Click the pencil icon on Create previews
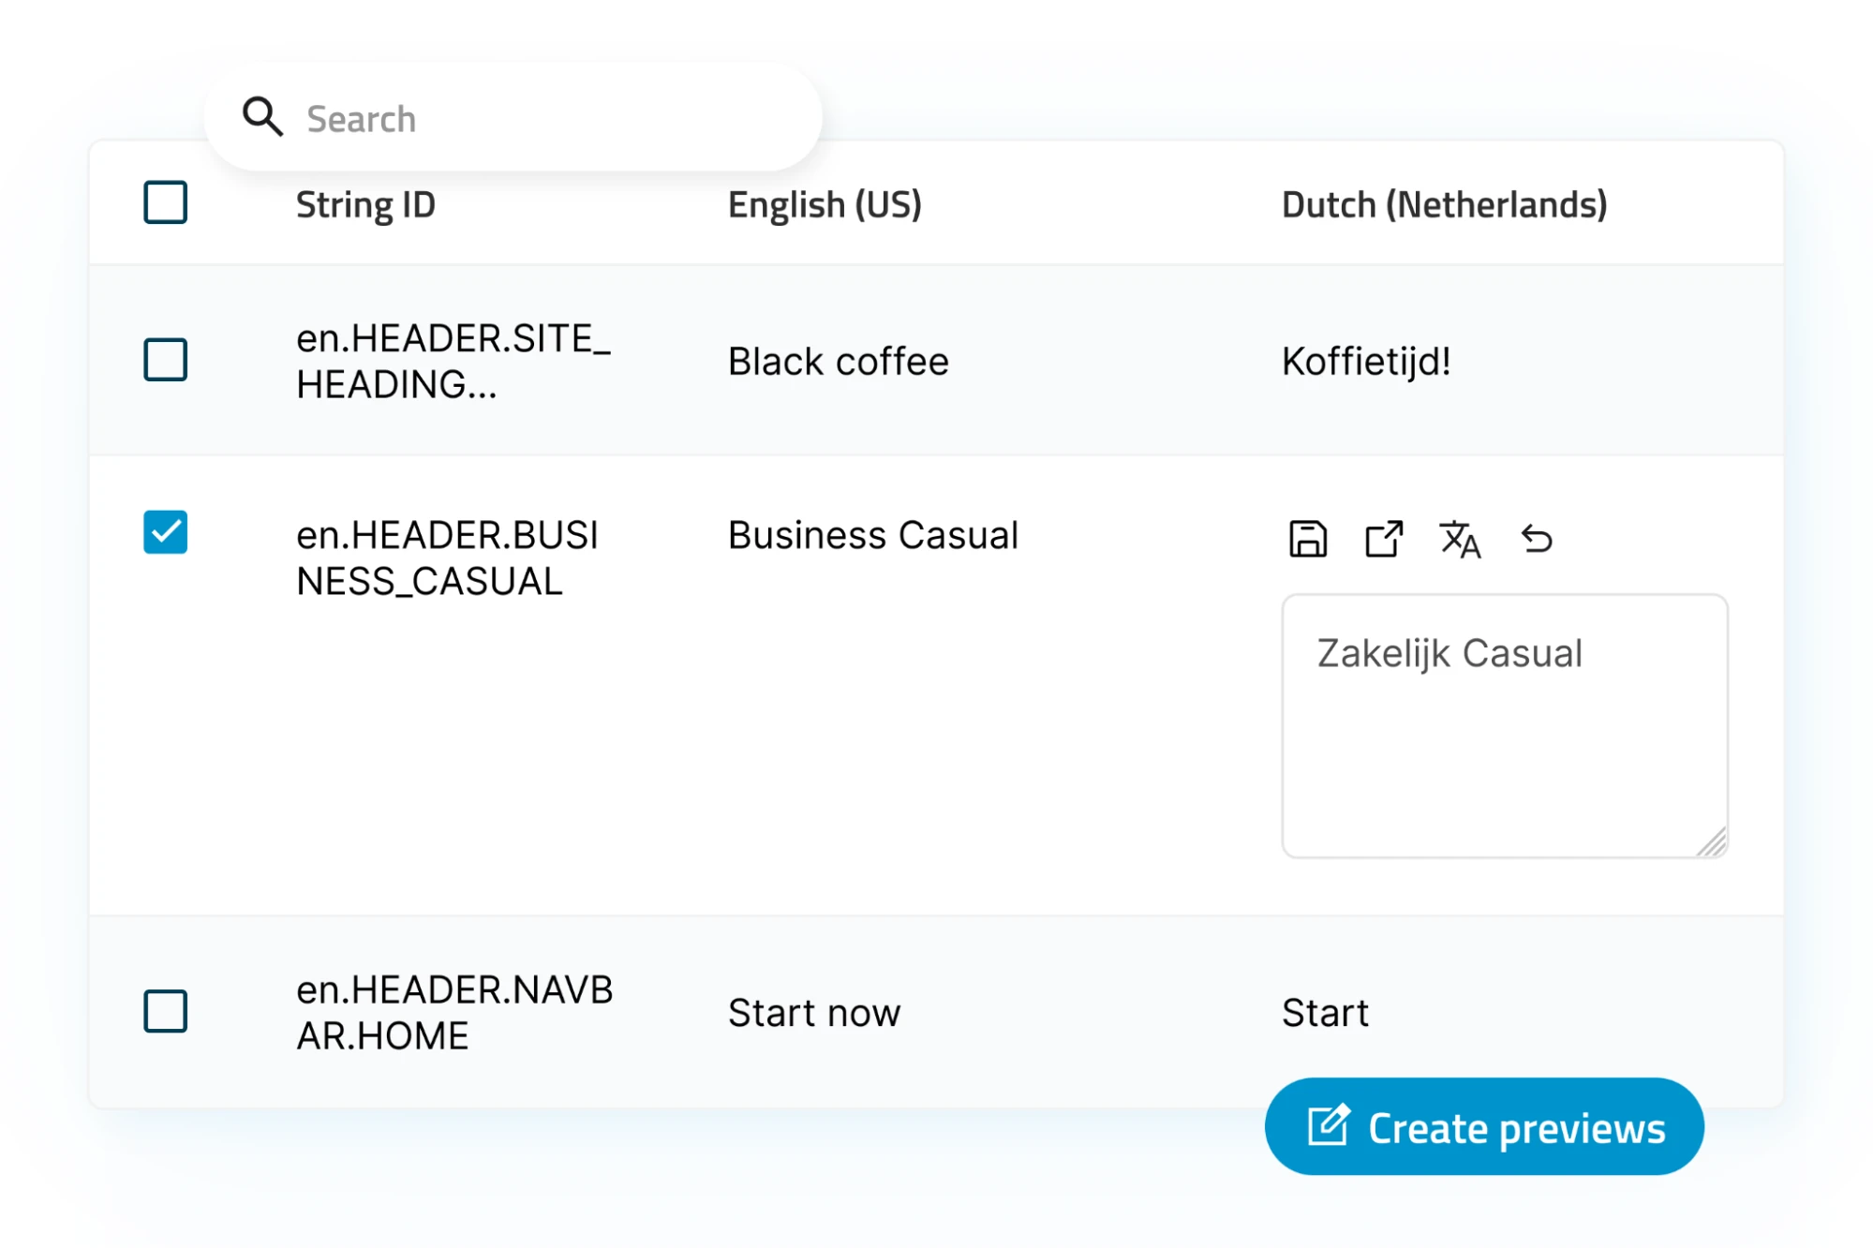Image resolution: width=1873 pixels, height=1249 pixels. coord(1329,1125)
